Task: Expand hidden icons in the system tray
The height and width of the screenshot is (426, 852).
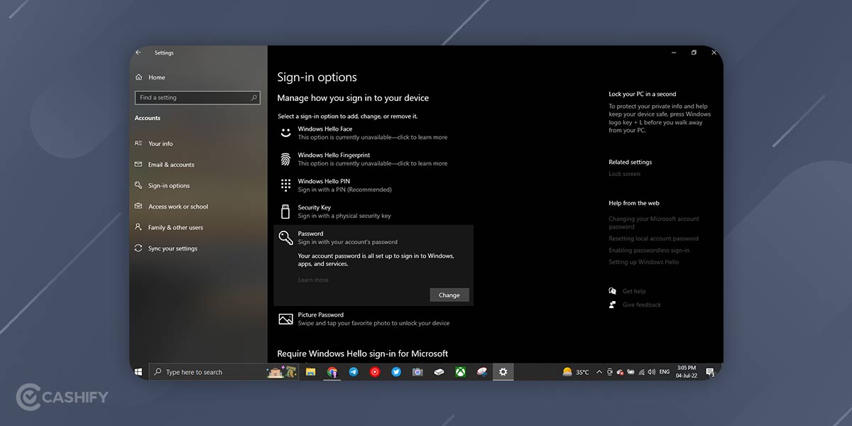Action: 599,371
